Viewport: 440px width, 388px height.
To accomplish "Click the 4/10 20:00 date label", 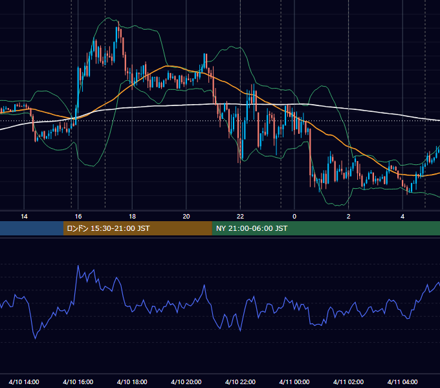I will [x=186, y=382].
